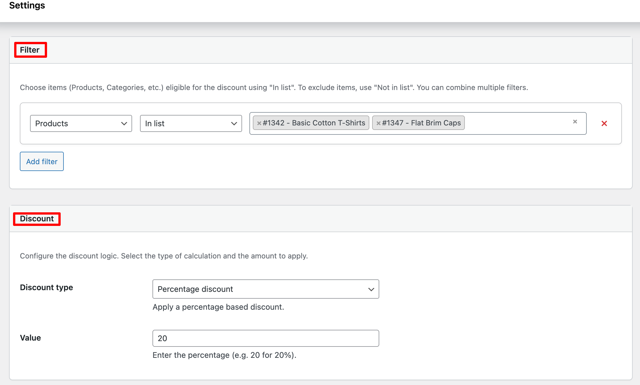Image resolution: width=640 pixels, height=385 pixels.
Task: Click the 'Apply a percentage based discount' hint
Action: pos(218,307)
